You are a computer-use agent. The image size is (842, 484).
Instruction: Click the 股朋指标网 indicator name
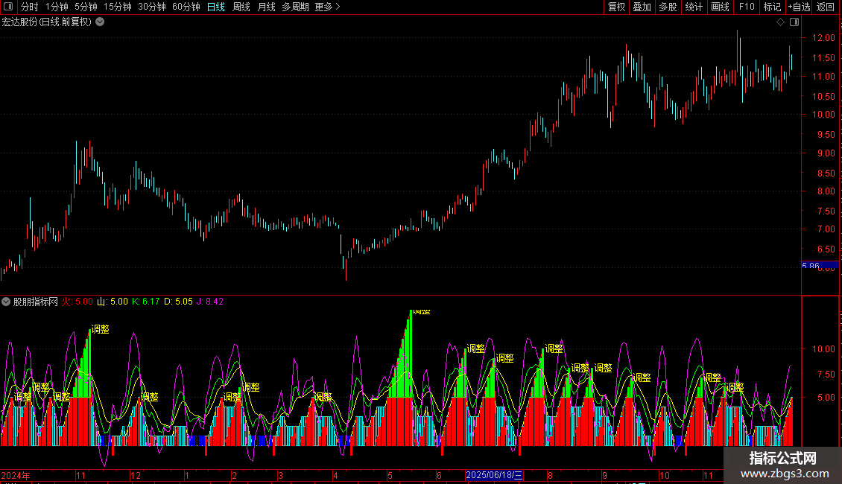(36, 302)
